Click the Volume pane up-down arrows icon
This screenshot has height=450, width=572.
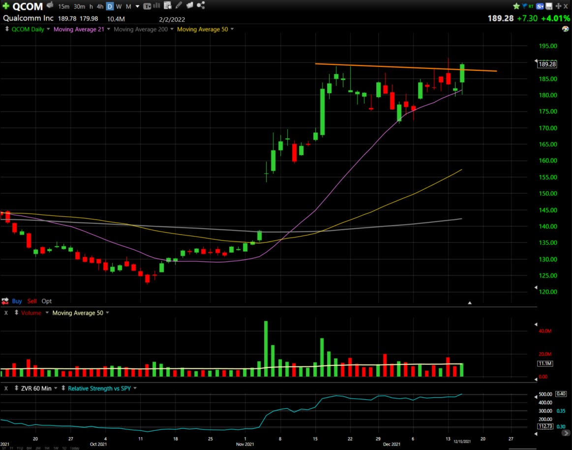coord(16,312)
